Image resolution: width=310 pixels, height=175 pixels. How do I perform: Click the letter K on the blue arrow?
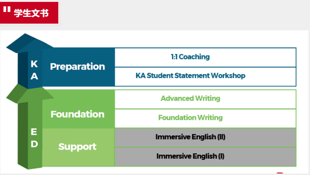coord(34,64)
